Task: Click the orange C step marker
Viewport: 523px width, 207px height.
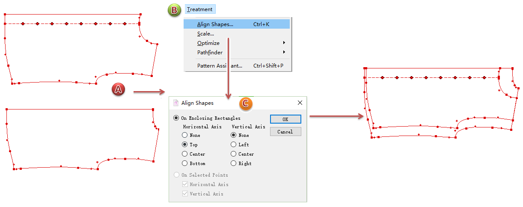Action: (x=246, y=103)
